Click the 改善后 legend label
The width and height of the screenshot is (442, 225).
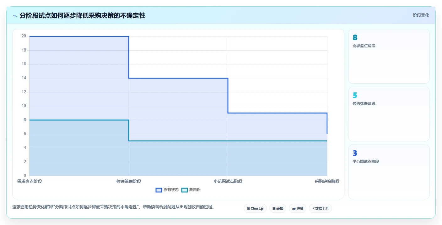pos(195,190)
